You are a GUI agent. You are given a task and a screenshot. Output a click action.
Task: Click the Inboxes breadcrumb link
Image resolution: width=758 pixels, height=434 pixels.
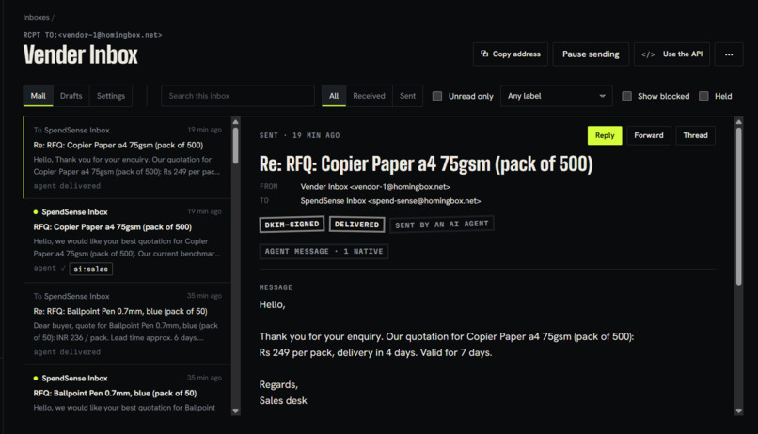(37, 18)
